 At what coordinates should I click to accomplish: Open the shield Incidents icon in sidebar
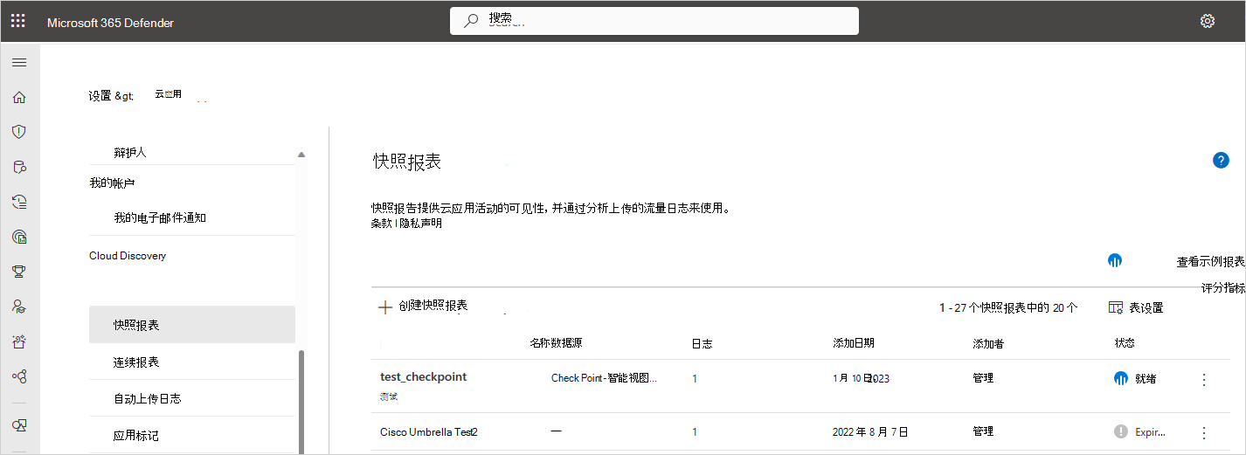tap(18, 132)
